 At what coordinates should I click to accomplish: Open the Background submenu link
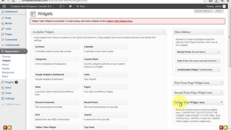(8, 73)
